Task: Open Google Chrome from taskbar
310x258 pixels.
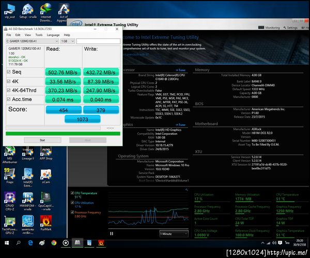Action: [x=54, y=243]
